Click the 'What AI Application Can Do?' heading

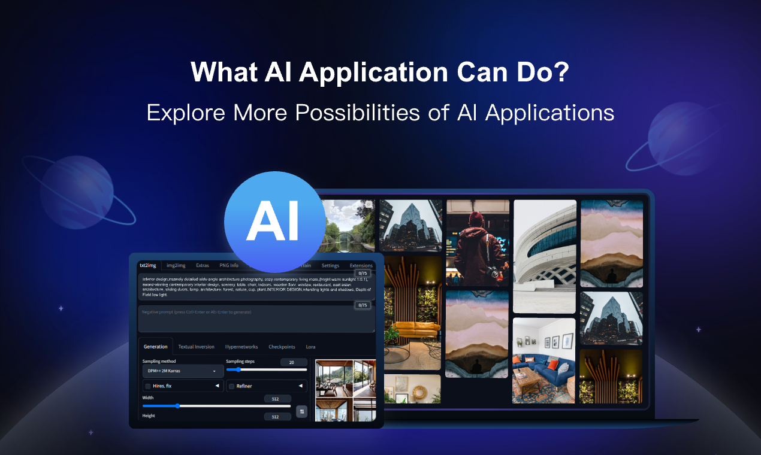click(x=380, y=72)
